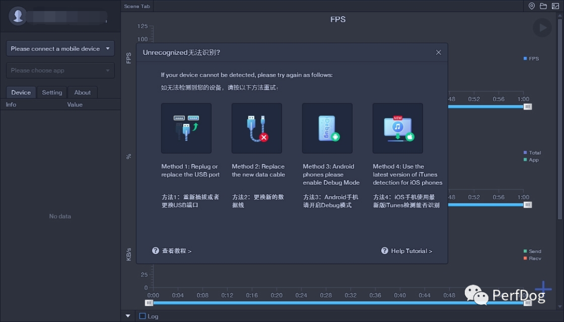Open the Please choose app dropdown
Image resolution: width=564 pixels, height=322 pixels.
[x=61, y=70]
